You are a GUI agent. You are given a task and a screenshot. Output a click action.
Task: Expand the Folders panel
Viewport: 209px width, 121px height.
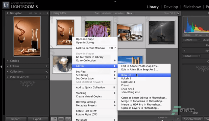(7, 66)
